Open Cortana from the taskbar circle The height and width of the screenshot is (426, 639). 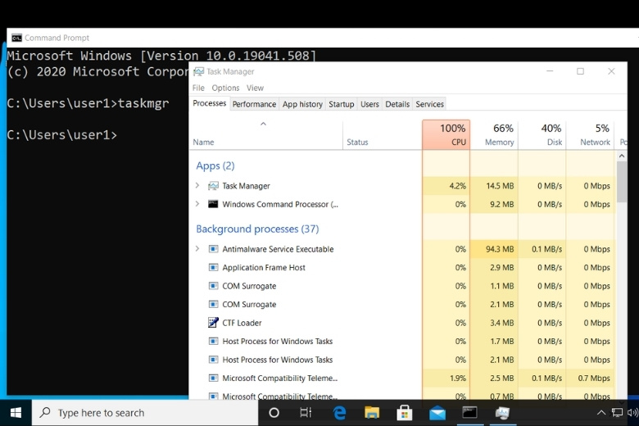pyautogui.click(x=274, y=413)
